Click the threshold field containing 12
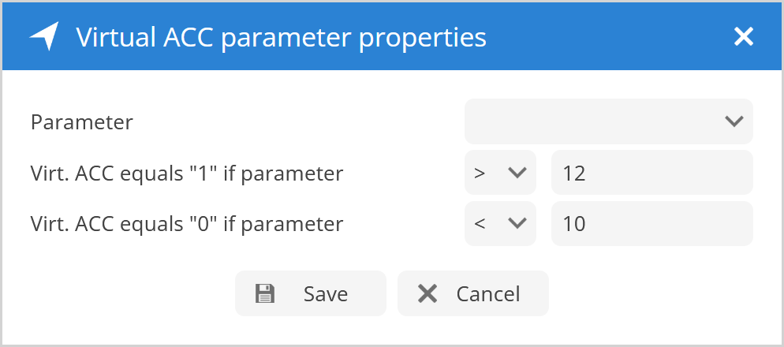Image resolution: width=784 pixels, height=347 pixels. point(651,173)
